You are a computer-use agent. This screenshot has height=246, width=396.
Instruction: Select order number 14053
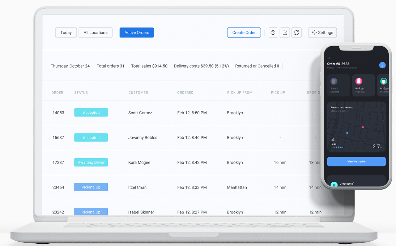(x=58, y=112)
